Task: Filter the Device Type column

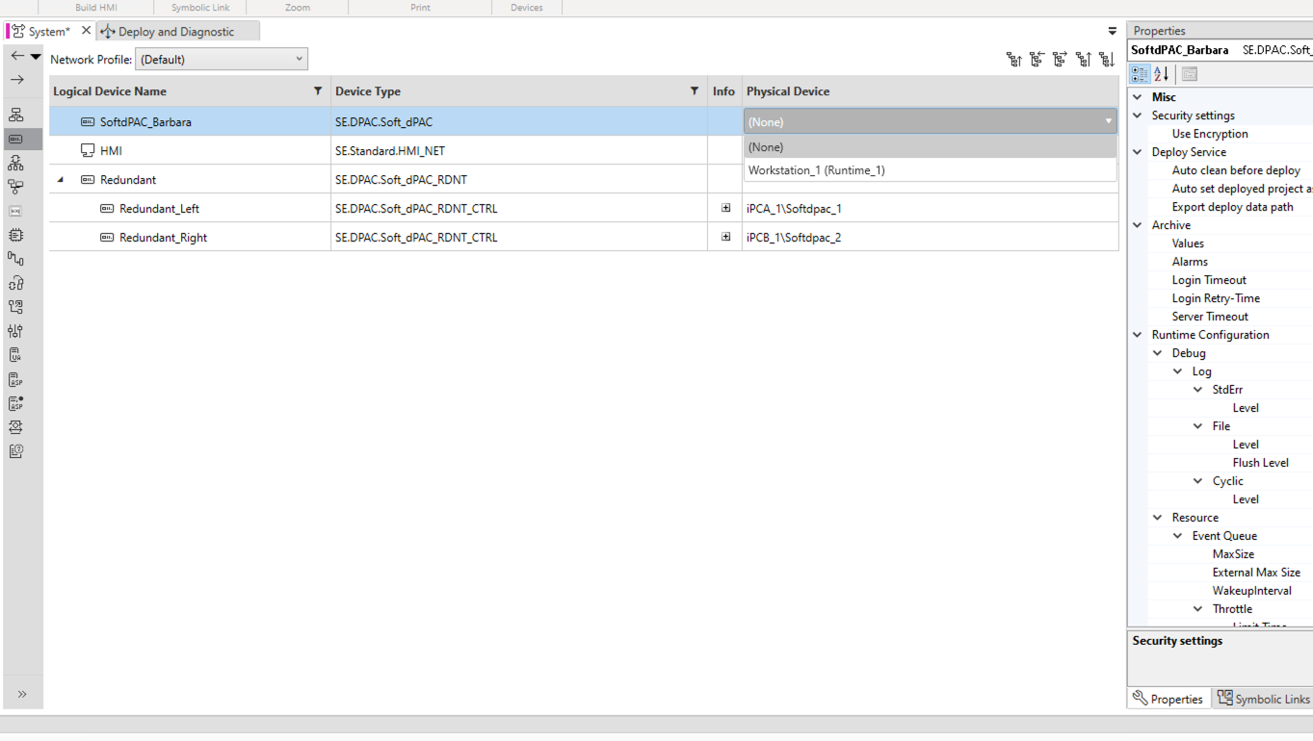Action: click(x=695, y=91)
